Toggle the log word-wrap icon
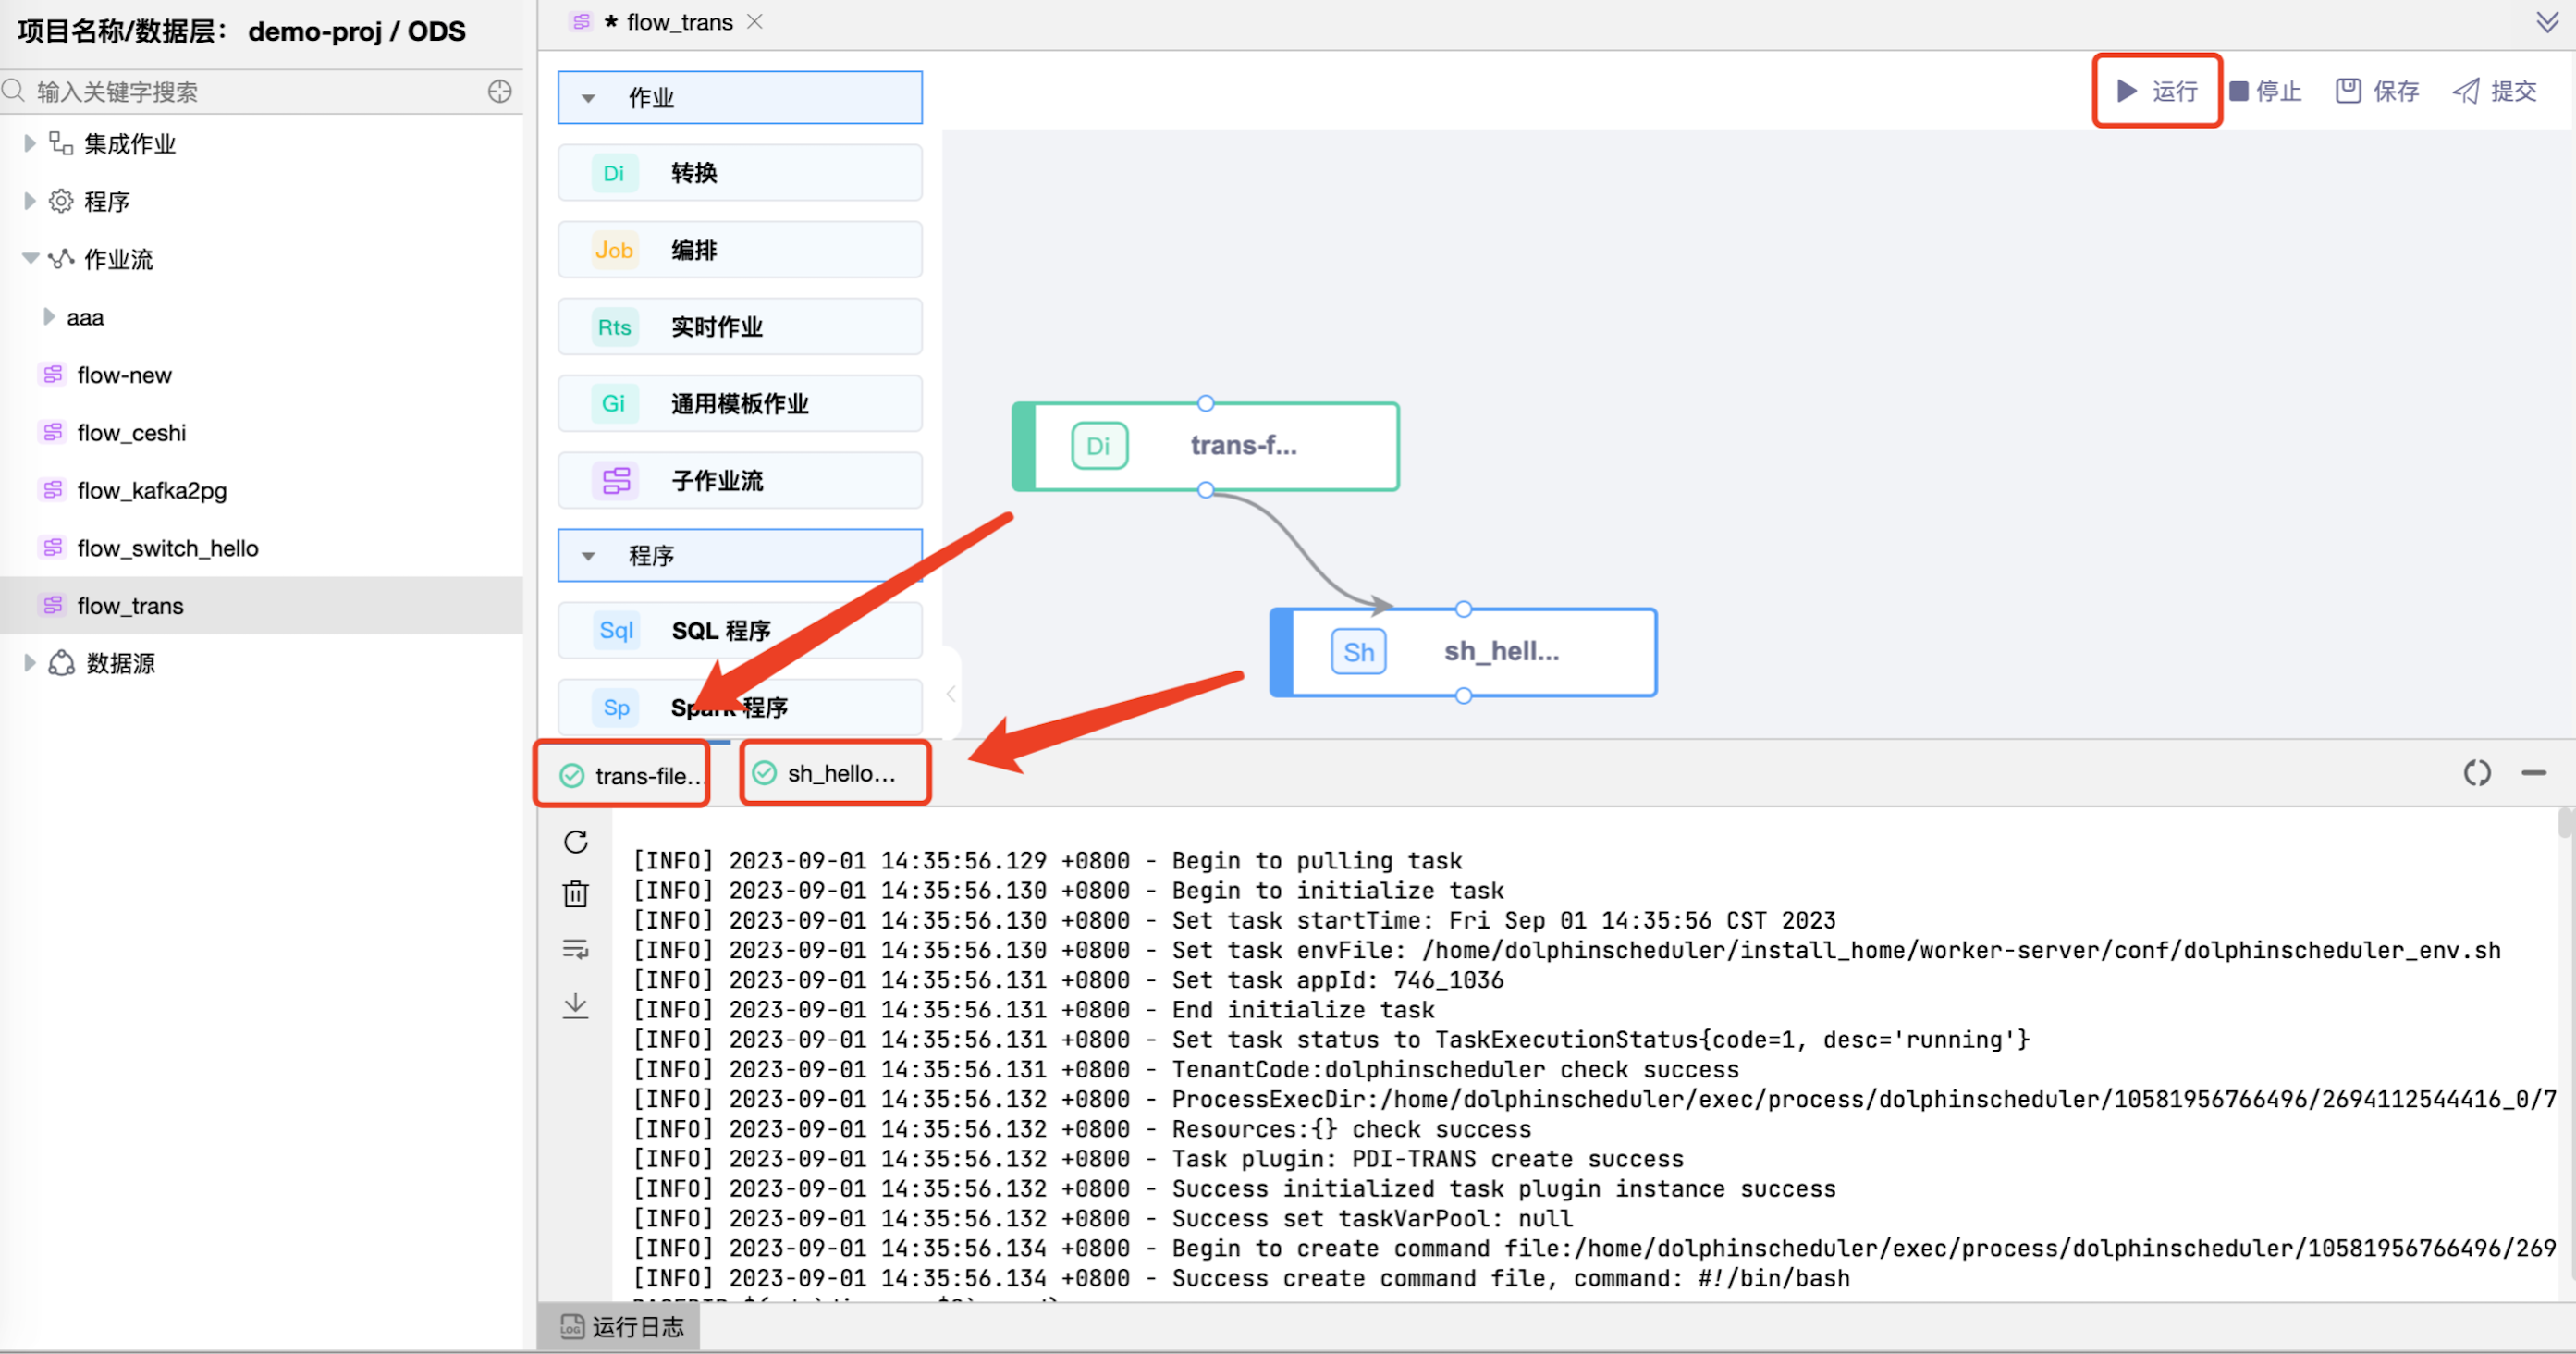Screen dimensions: 2576x1354 point(576,949)
